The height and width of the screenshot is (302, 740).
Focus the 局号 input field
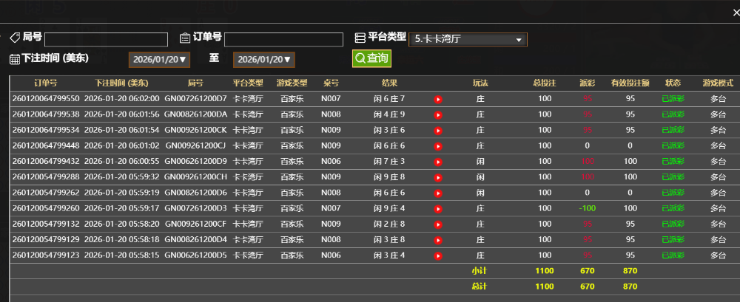pos(106,40)
